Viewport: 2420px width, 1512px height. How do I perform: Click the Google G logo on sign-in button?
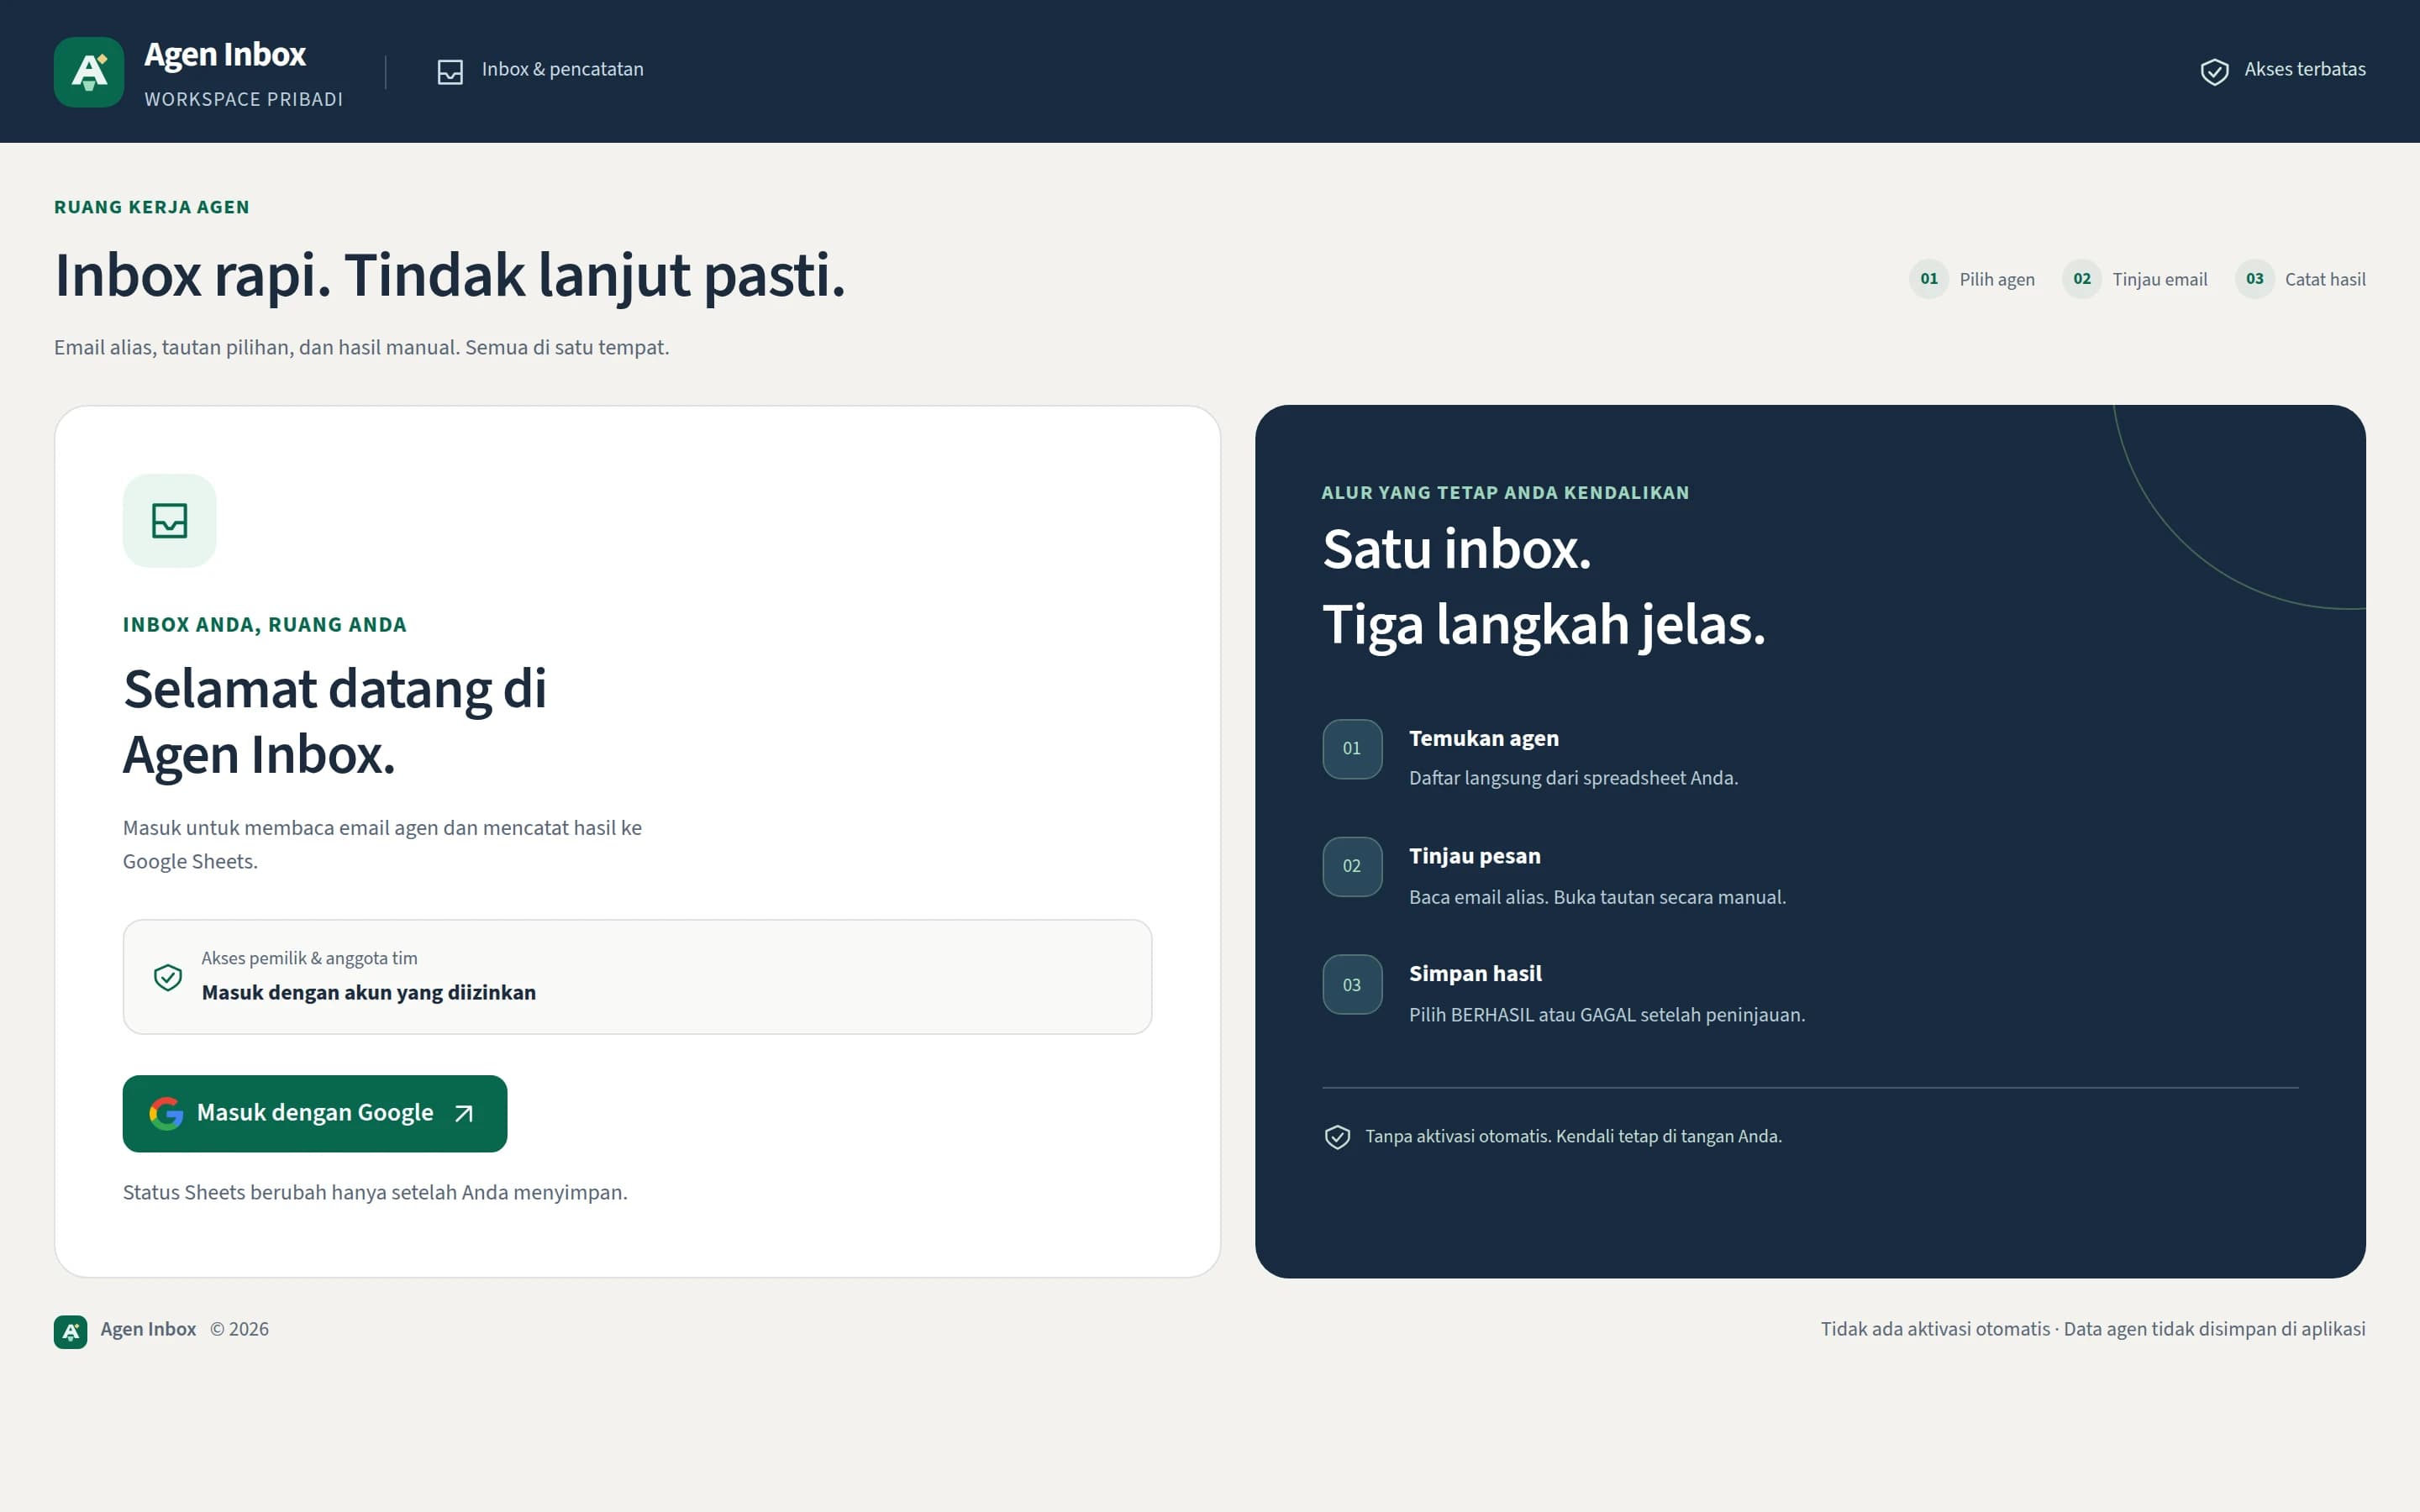point(166,1113)
